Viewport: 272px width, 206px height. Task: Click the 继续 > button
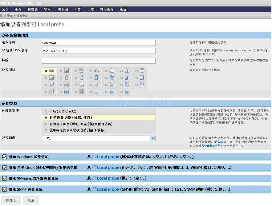[x=11, y=200]
